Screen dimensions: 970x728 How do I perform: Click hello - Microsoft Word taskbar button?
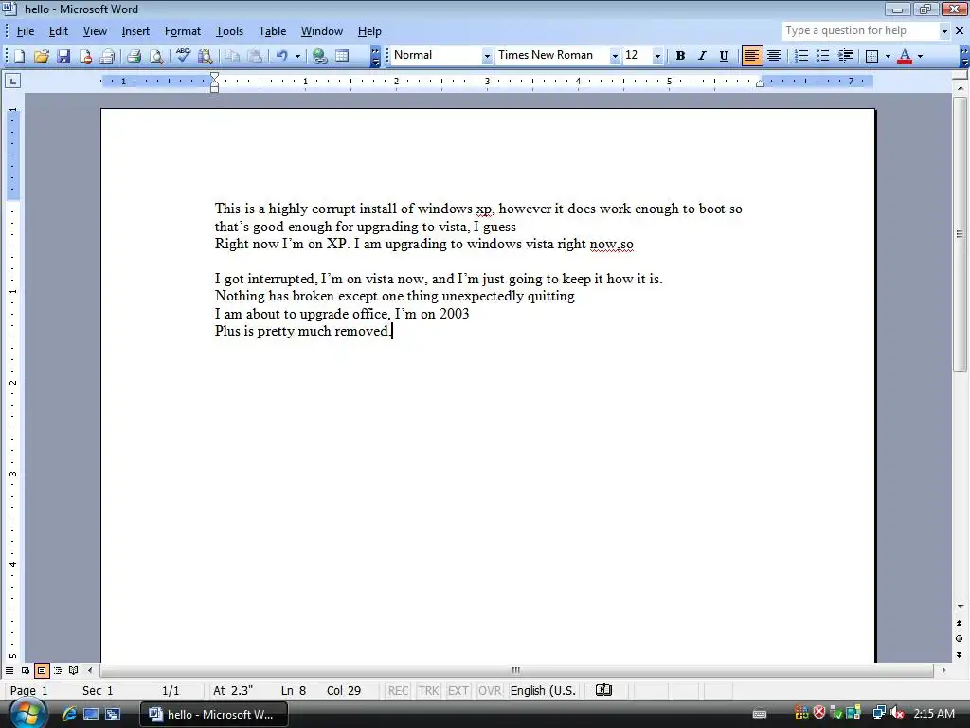(214, 715)
